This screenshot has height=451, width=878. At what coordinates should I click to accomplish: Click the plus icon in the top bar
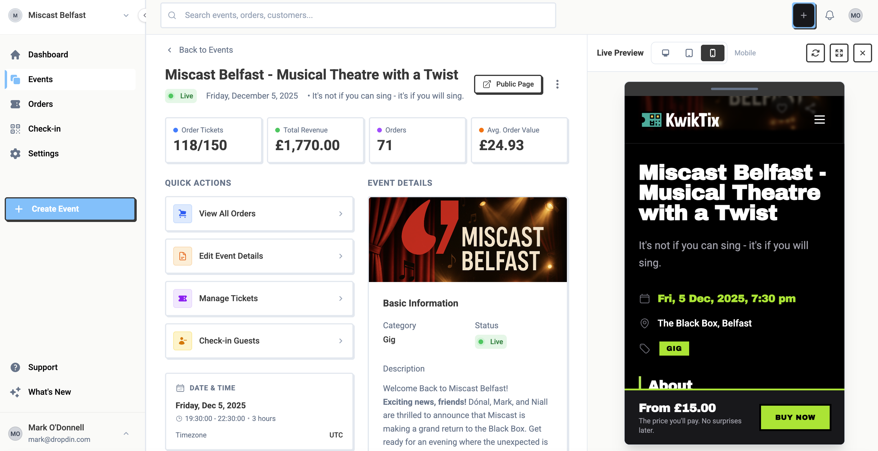point(804,15)
